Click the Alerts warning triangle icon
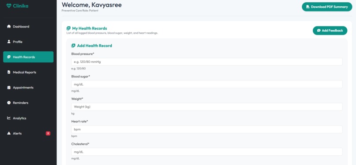The width and height of the screenshot is (356, 165). tap(9, 133)
